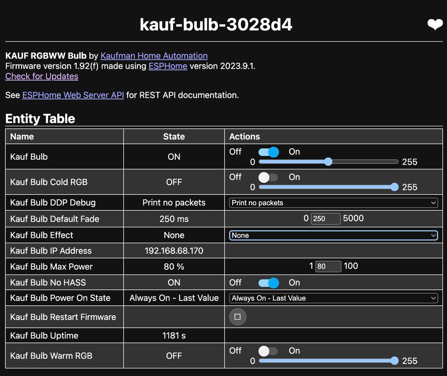Follow the Kaufman Home Automation link
The height and width of the screenshot is (376, 447).
pos(154,55)
